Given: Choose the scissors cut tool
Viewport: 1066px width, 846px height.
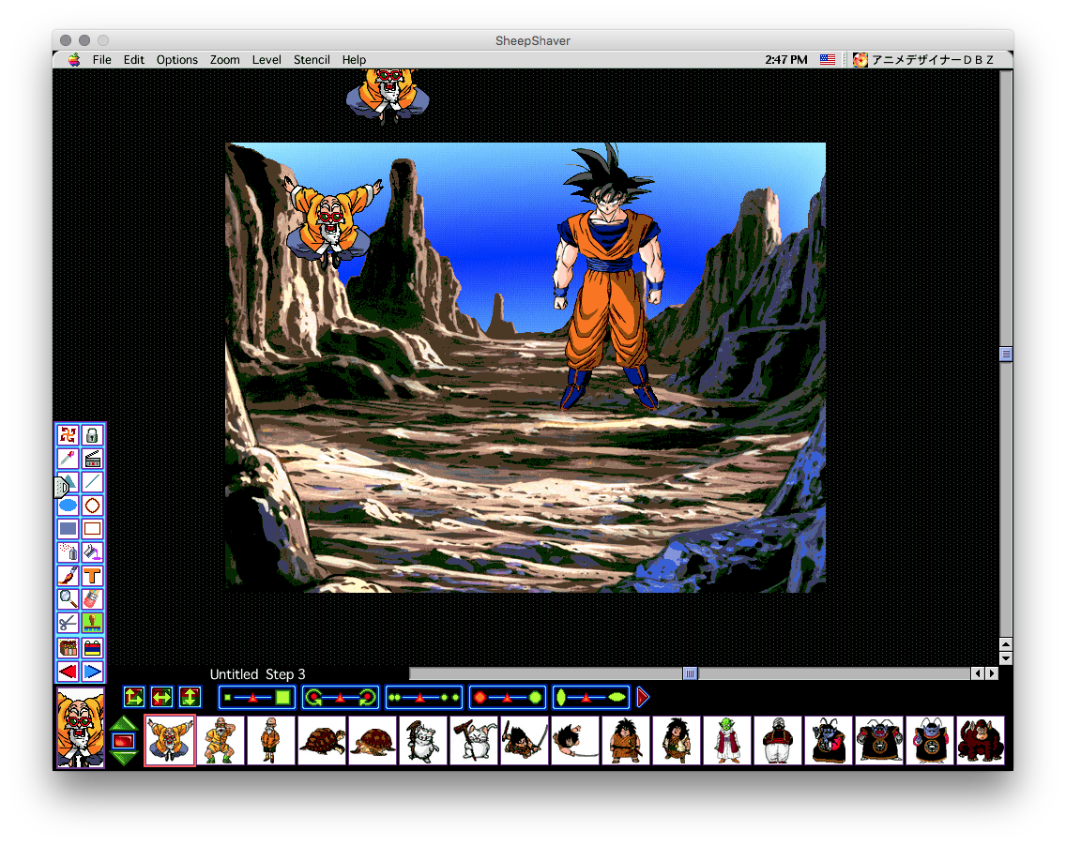Looking at the screenshot, I should pos(68,623).
